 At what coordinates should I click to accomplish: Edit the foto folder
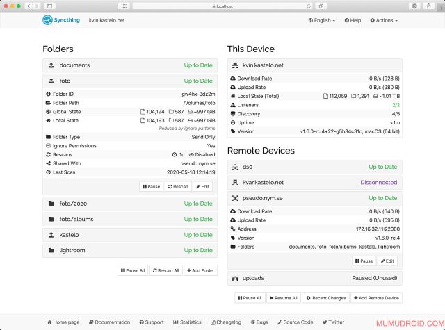pos(202,187)
